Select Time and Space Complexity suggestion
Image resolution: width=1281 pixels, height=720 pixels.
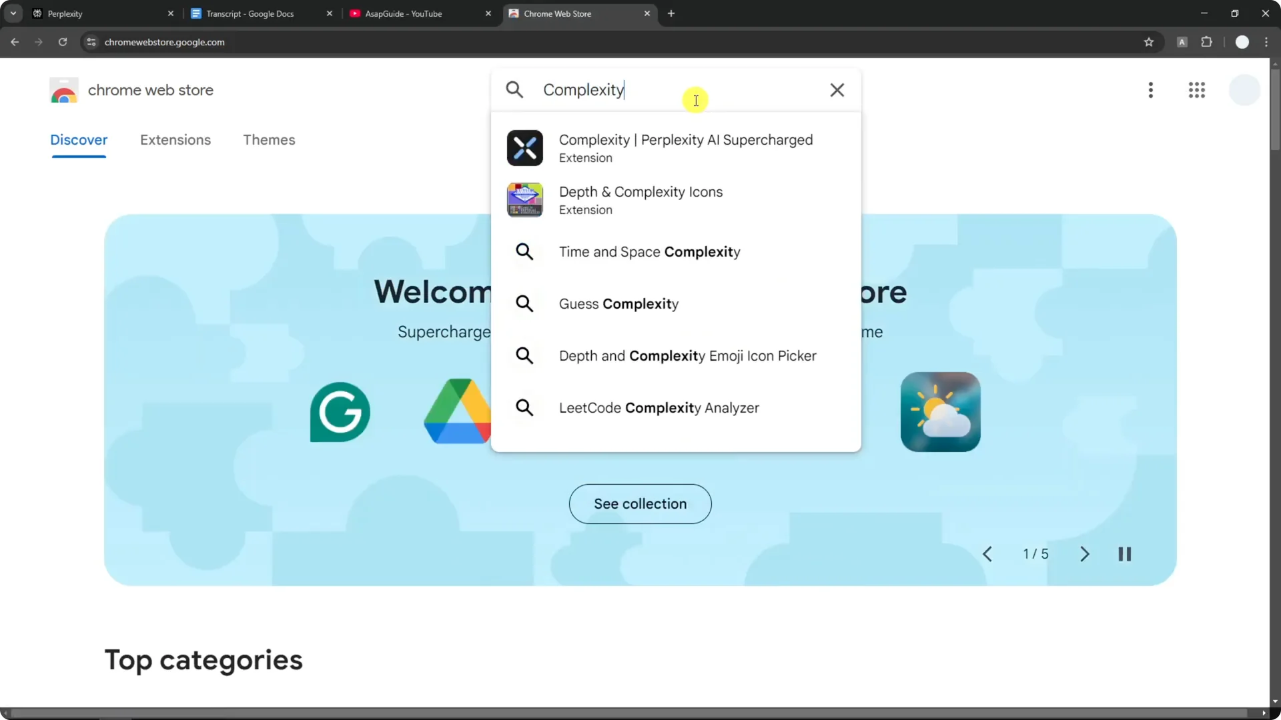click(649, 252)
